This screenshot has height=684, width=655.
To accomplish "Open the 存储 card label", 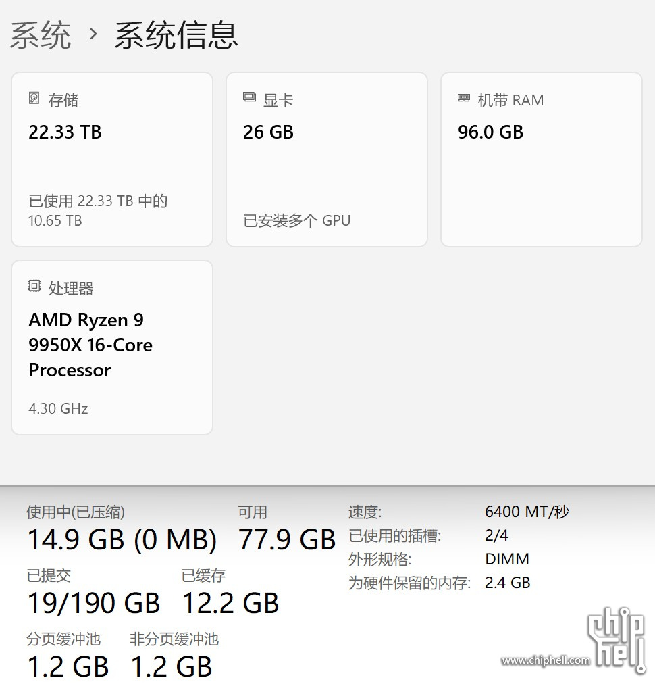I will 63,100.
